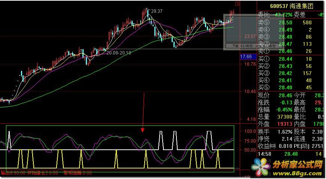Click the 卖② volume 113
This screenshot has height=179, width=326.
click(x=307, y=44)
